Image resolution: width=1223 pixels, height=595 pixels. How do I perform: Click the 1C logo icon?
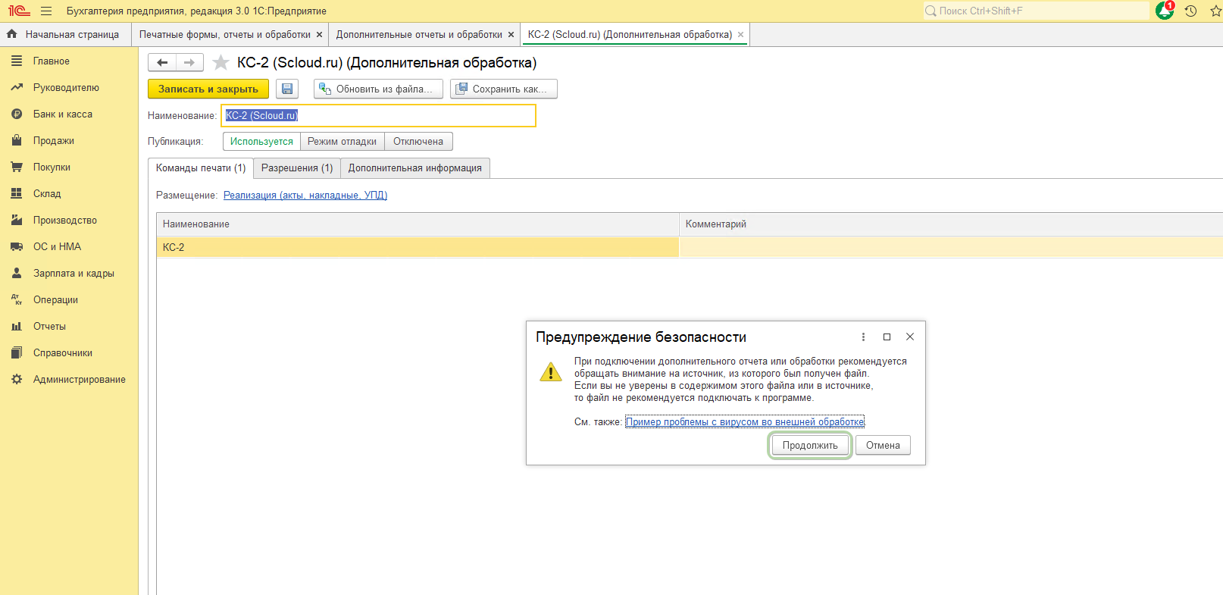coord(19,11)
